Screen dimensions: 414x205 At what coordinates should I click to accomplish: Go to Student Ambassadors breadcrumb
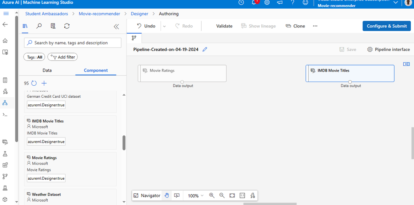(47, 14)
